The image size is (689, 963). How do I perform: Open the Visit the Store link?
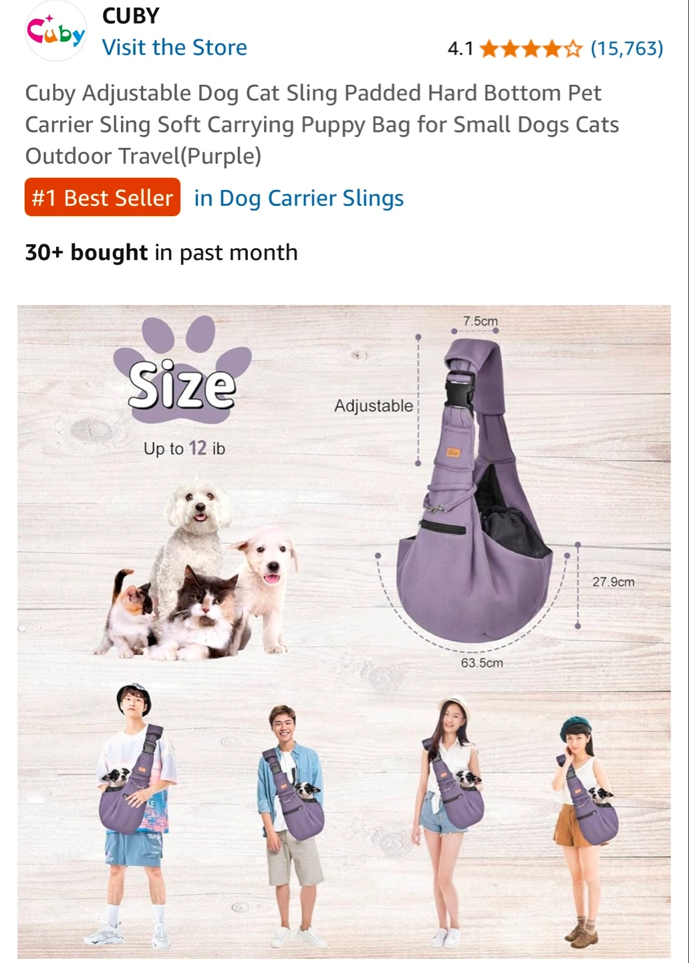[174, 47]
